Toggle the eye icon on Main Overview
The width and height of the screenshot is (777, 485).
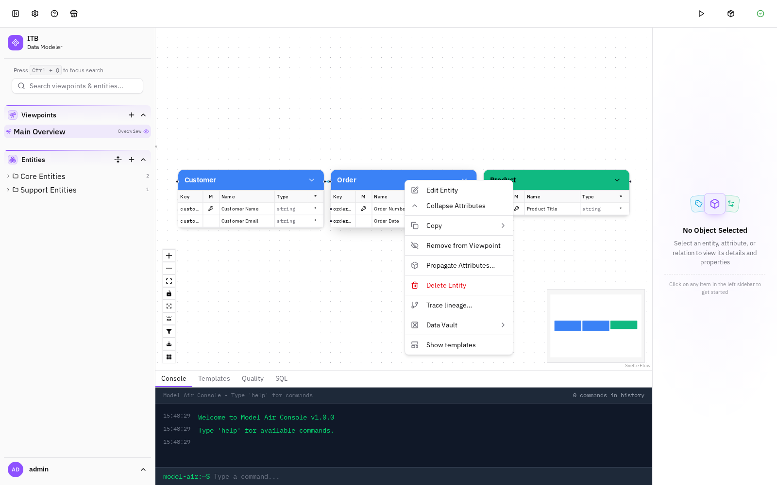[146, 131]
